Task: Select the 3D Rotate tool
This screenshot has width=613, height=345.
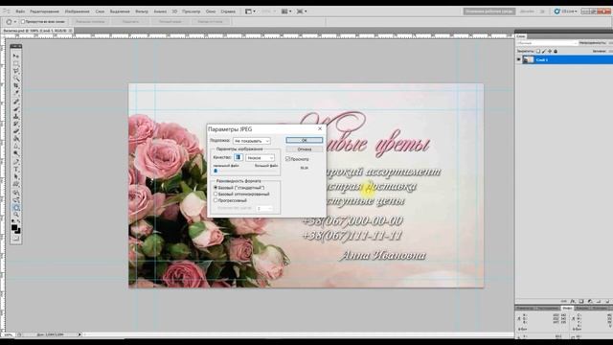Action: [16, 193]
